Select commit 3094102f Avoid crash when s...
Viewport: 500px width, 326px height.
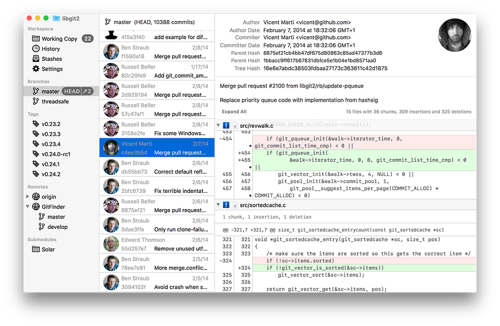[157, 283]
